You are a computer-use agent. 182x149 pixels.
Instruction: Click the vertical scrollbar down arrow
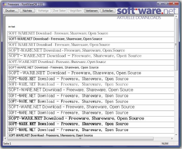176,135
